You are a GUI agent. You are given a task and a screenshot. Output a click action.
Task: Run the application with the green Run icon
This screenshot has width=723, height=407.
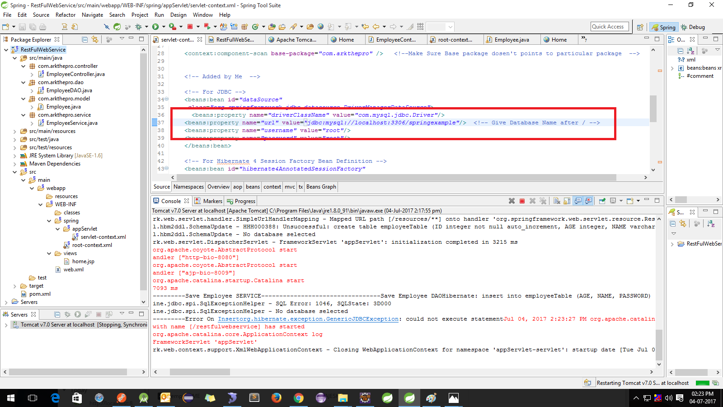(x=155, y=27)
